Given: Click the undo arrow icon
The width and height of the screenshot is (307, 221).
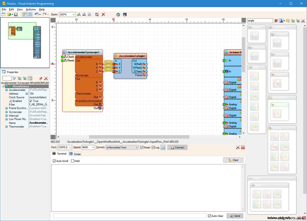Looking at the screenshot, I should pyautogui.click(x=36, y=14).
